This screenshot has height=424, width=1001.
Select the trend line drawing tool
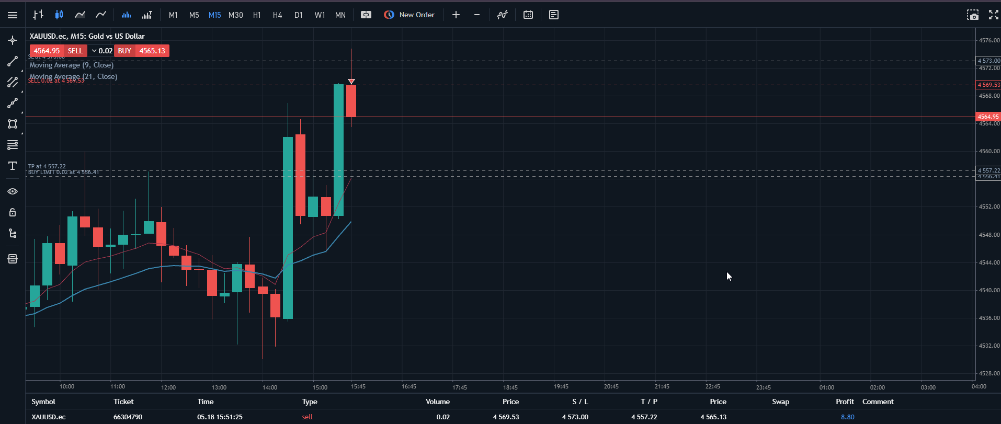coord(13,61)
